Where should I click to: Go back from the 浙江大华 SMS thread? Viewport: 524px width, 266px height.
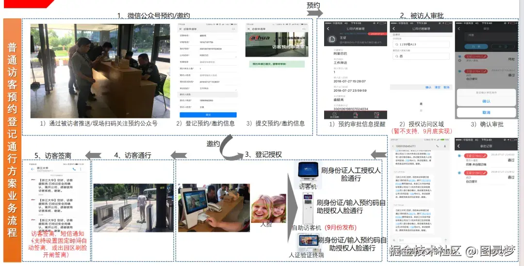click(33, 169)
